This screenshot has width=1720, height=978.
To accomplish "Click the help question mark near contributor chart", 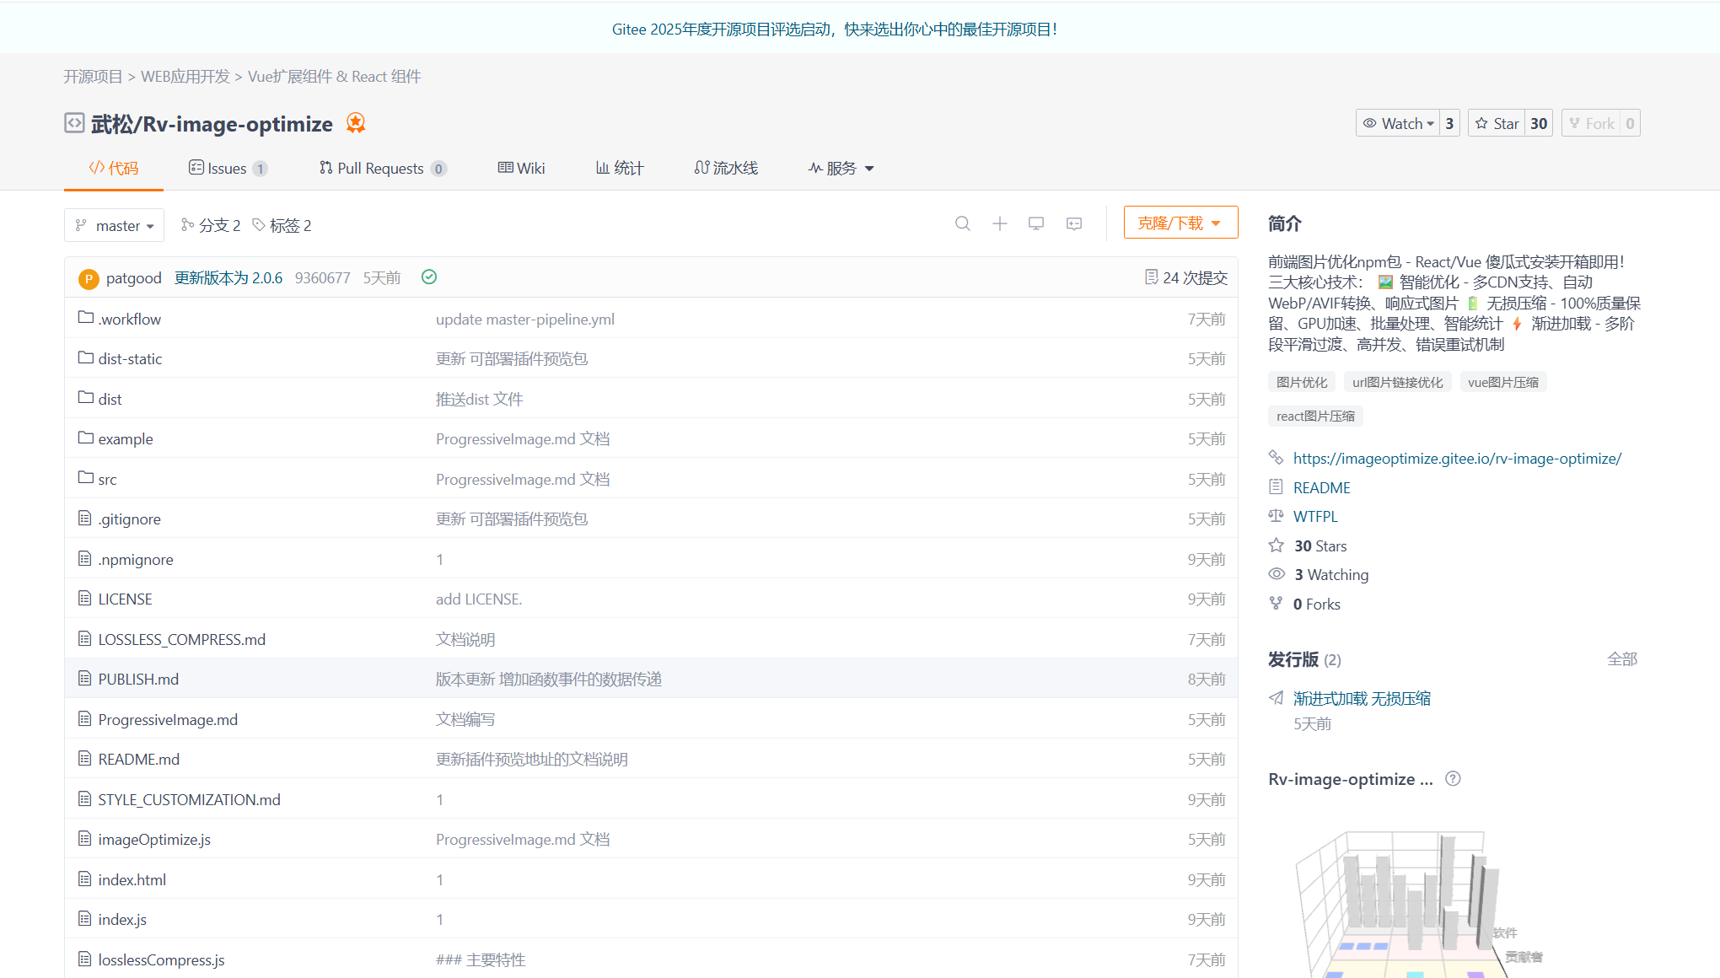I will [1453, 778].
